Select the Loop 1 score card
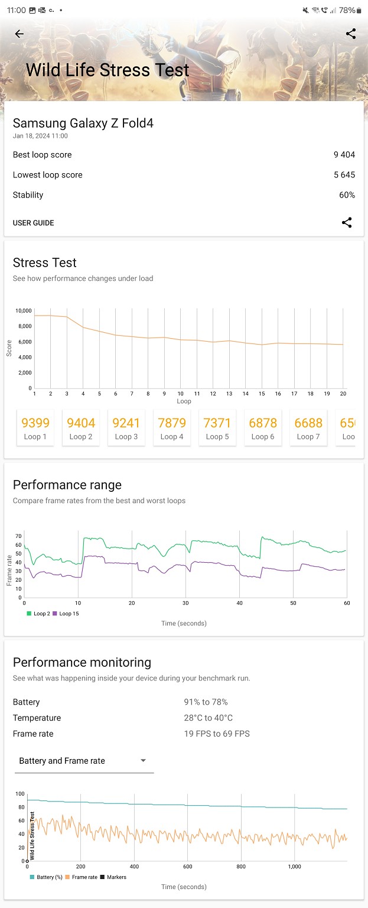Viewport: 368px width, 908px height. (35, 428)
